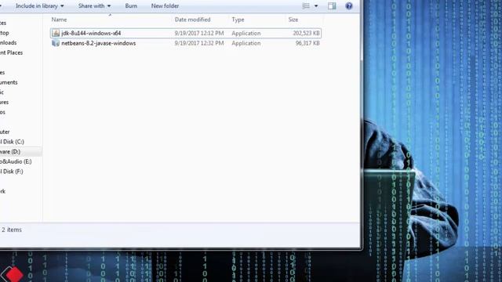Image resolution: width=502 pixels, height=282 pixels.
Task: Click the 2 items status bar text
Action: tap(12, 230)
